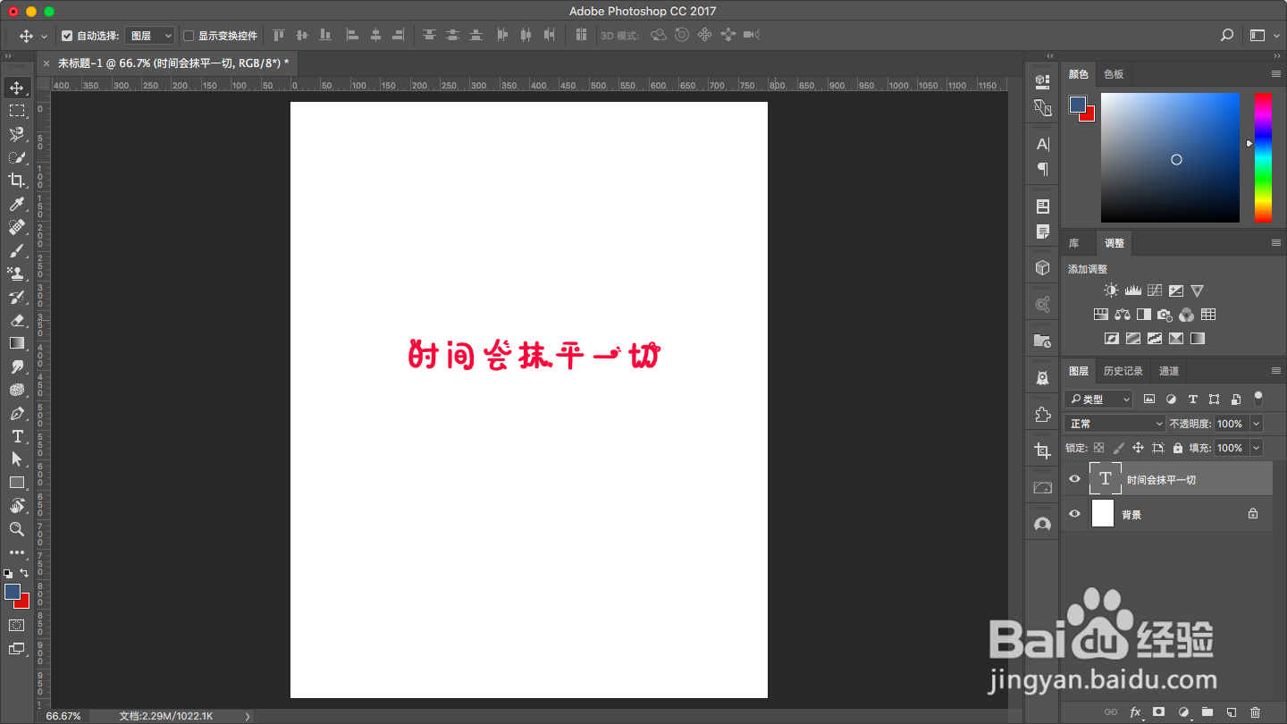The image size is (1287, 724).
Task: Select the Brush tool
Action: (x=17, y=250)
